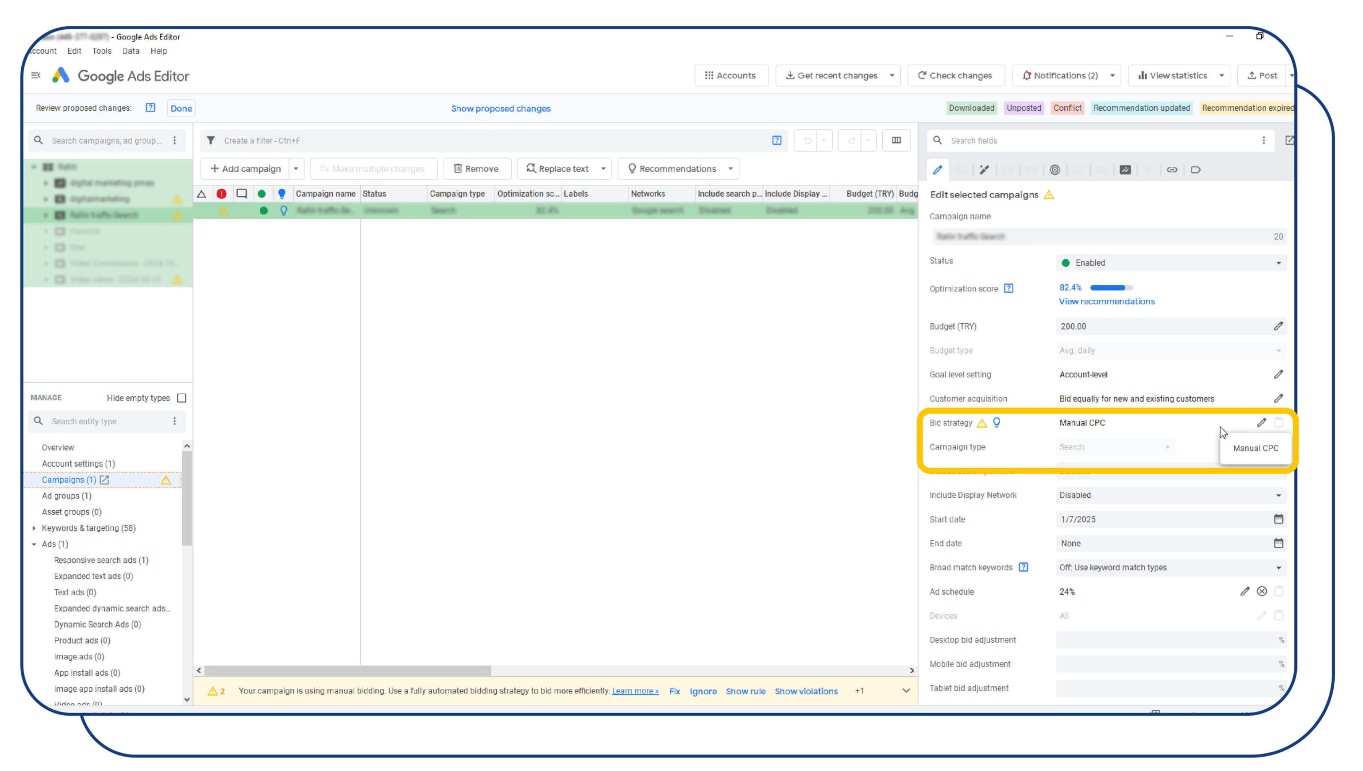
Task: Check the Hide empty types checkbox
Action: point(182,398)
